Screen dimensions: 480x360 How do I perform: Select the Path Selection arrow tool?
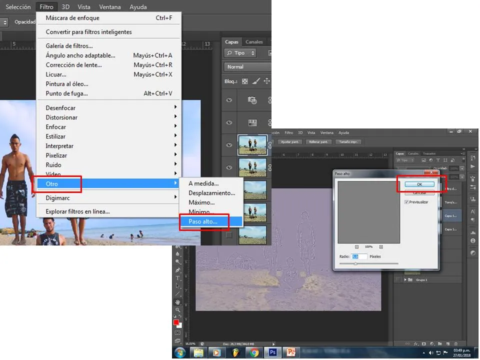click(x=177, y=286)
